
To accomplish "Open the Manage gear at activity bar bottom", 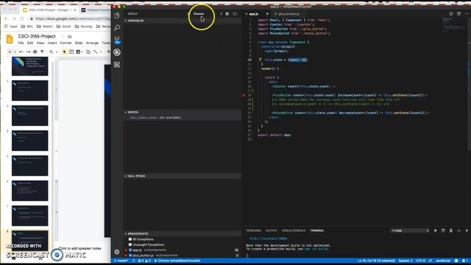I will (117, 252).
